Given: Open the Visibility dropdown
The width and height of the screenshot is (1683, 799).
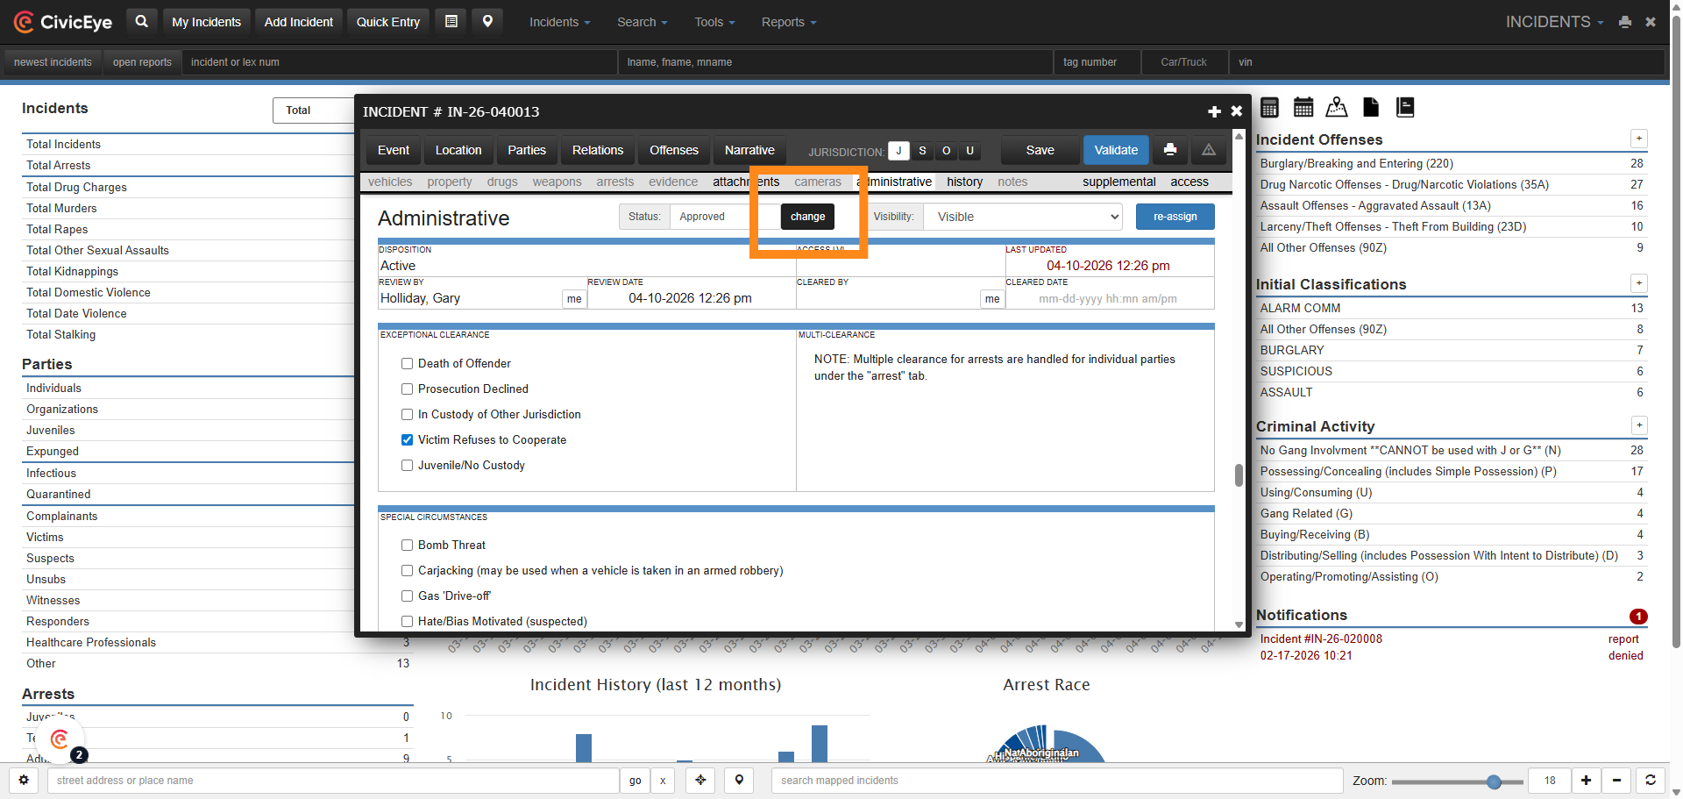Looking at the screenshot, I should click(1023, 217).
